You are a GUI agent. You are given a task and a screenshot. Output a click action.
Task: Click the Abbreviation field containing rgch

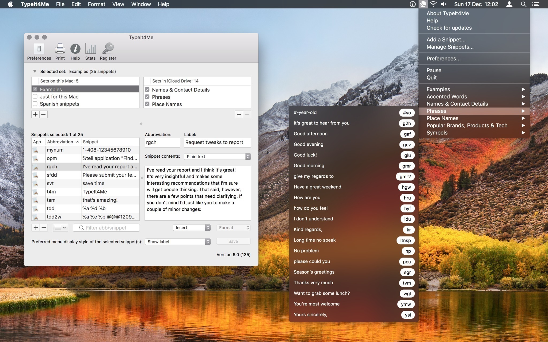point(162,142)
